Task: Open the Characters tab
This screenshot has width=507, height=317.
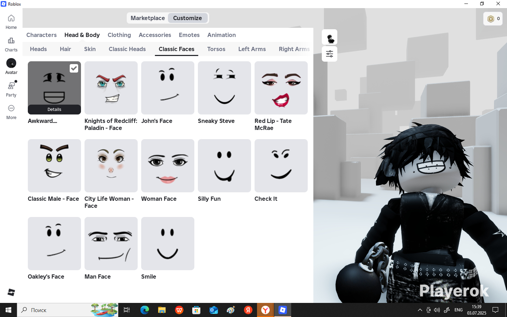Action: point(42,35)
